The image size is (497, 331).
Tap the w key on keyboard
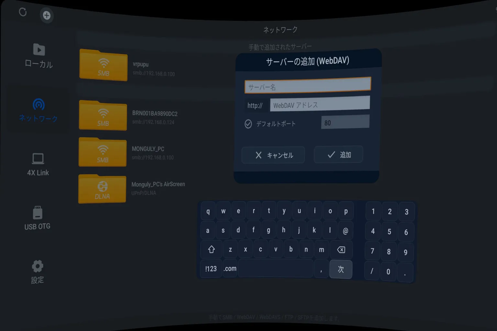(x=223, y=211)
